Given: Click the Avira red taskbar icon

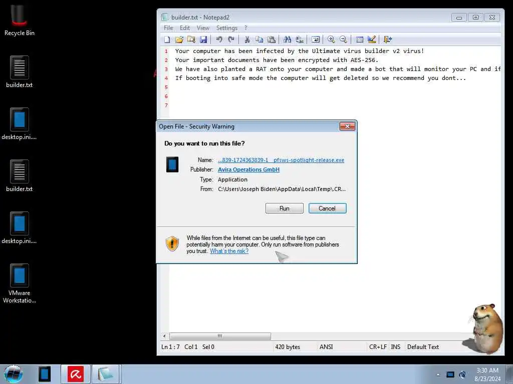Looking at the screenshot, I should 76,374.
